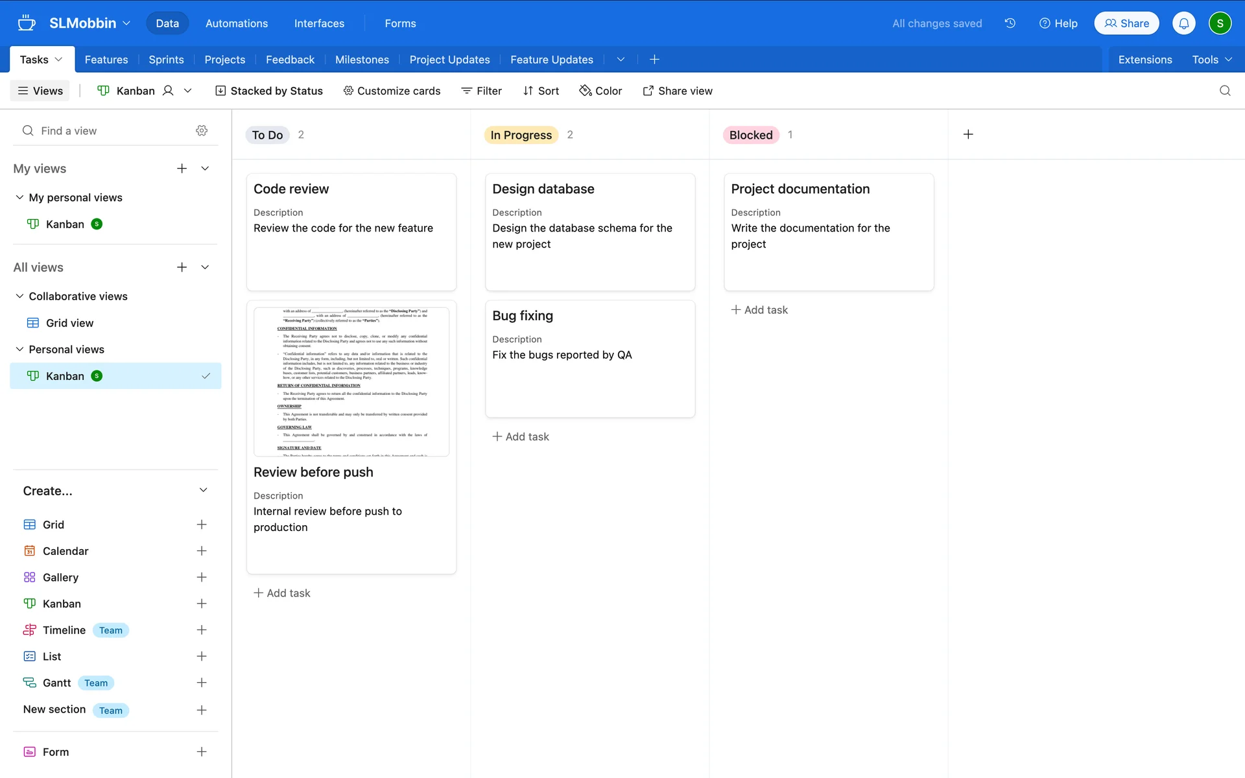The height and width of the screenshot is (778, 1245).
Task: Open the base history icon
Action: coord(1010,23)
